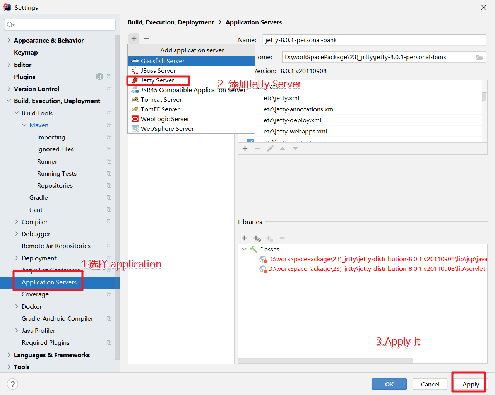Move config file up with arrow icon

point(283,149)
